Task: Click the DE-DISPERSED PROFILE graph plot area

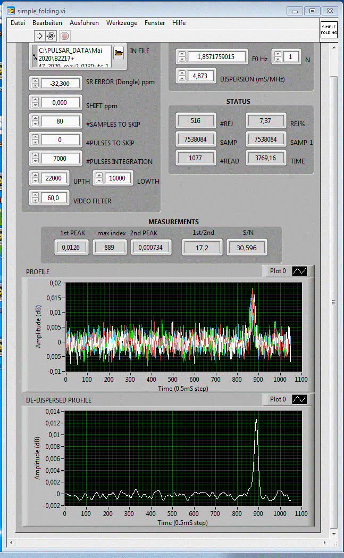Action: [183, 458]
